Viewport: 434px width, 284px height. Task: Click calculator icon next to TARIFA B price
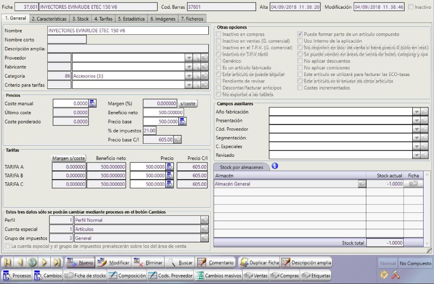click(170, 175)
